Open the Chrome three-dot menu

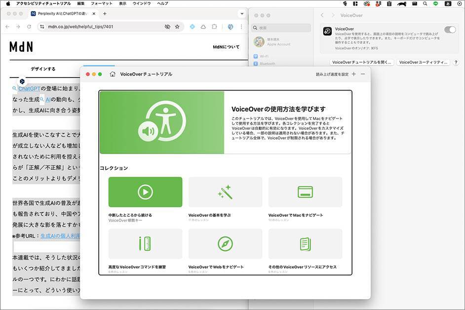click(x=241, y=27)
